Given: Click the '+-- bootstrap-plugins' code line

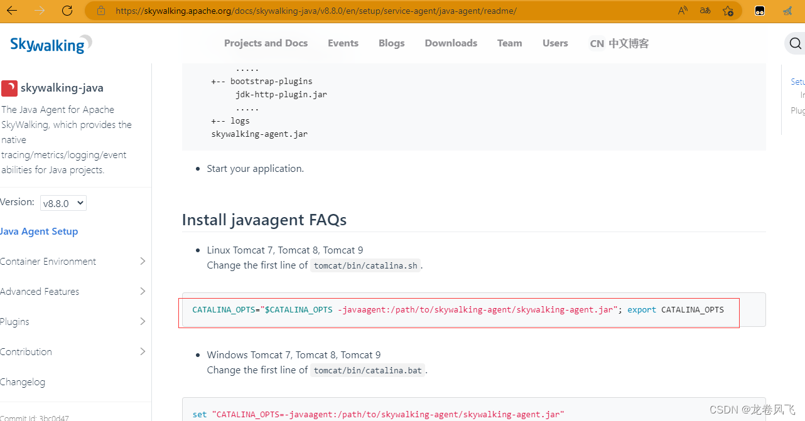Looking at the screenshot, I should point(262,82).
